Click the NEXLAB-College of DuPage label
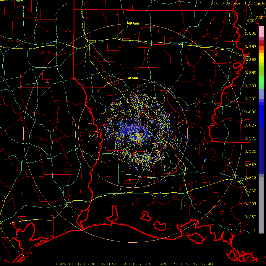266x266 pixels. coord(238,3)
